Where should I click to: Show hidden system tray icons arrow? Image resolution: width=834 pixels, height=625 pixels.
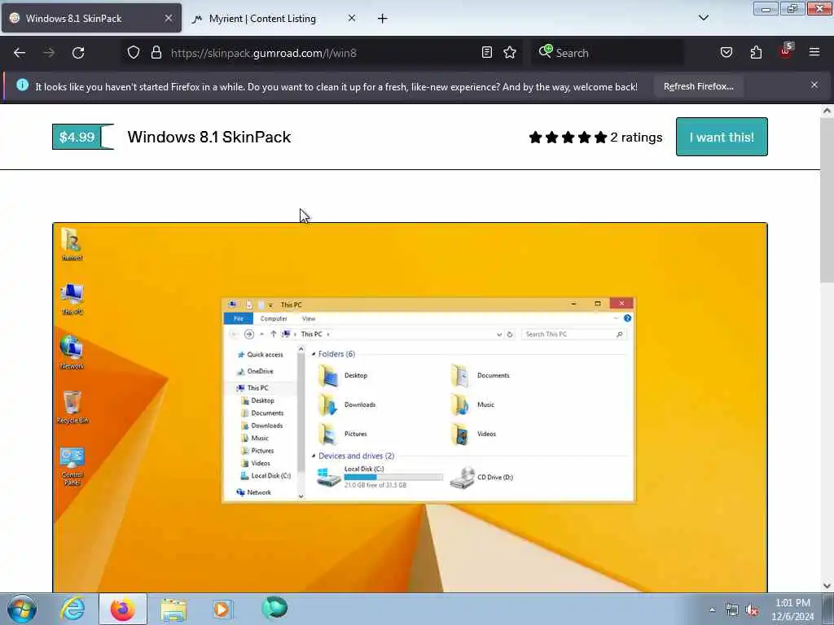click(712, 610)
